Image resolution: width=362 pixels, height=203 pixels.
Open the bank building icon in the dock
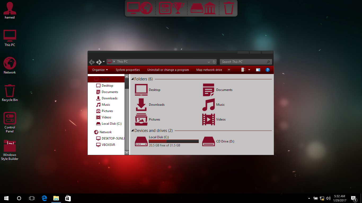coord(210,8)
